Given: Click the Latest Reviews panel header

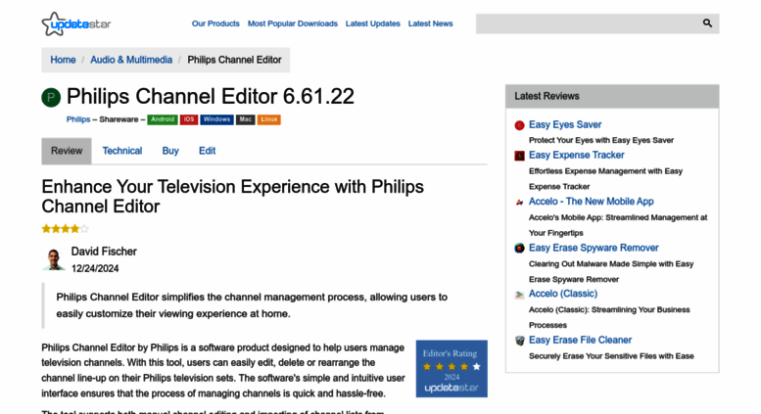Looking at the screenshot, I should [x=612, y=96].
